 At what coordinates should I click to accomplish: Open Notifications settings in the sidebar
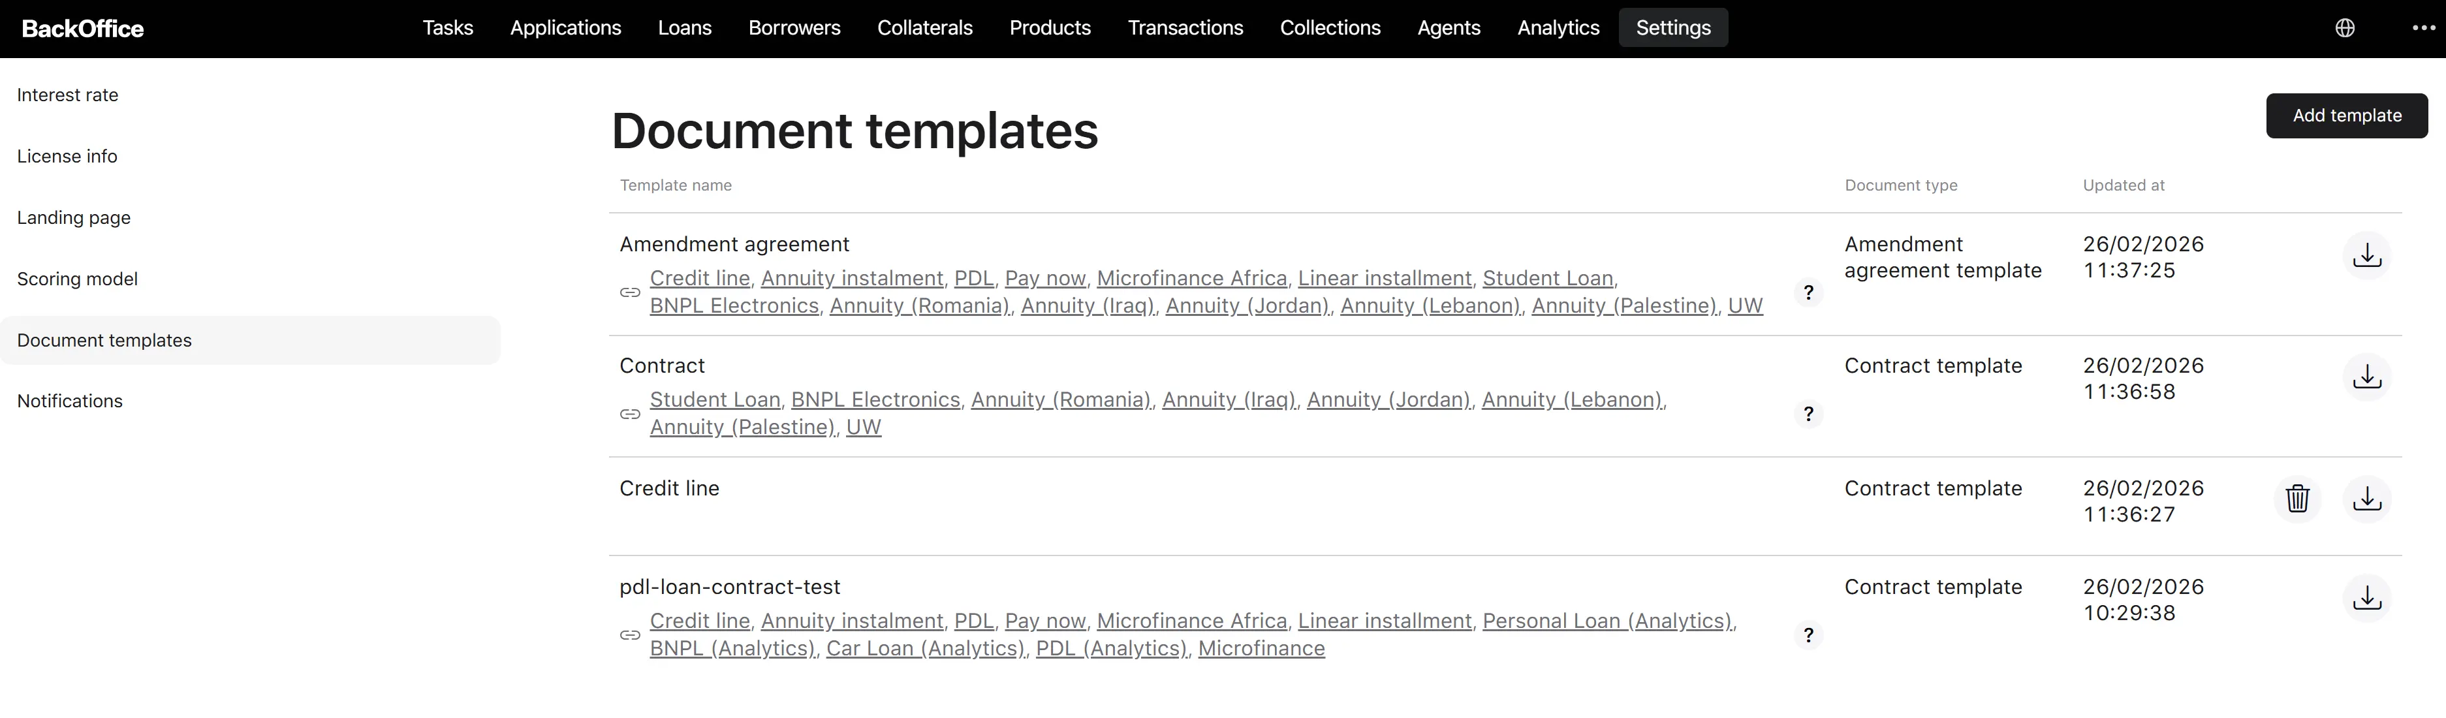tap(71, 401)
